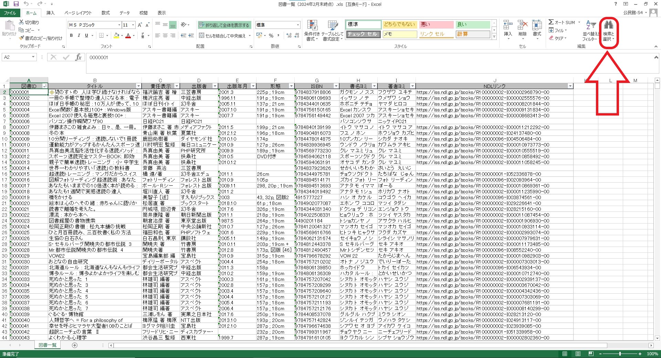Click the Format Painter brush icon

point(22,38)
